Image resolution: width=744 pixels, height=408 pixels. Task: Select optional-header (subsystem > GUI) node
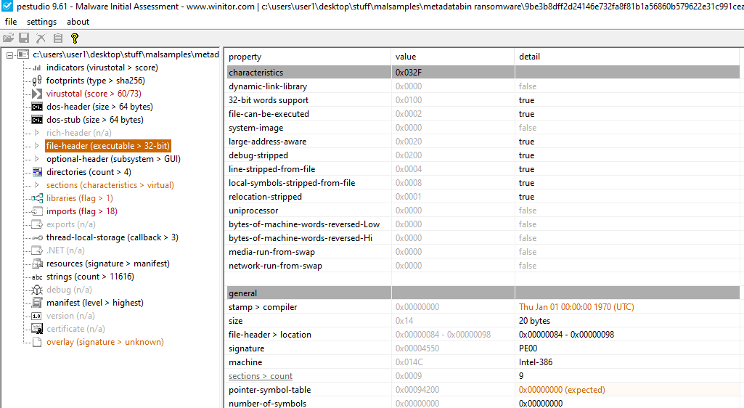(113, 159)
